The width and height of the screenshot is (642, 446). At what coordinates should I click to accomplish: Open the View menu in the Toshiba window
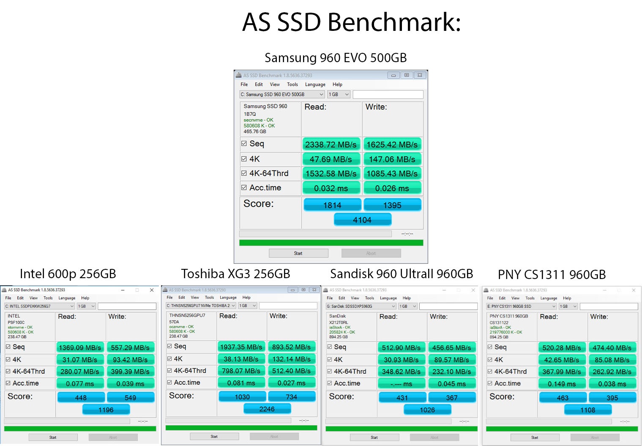195,298
